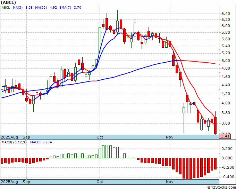Click the 6.00 price axis label
Viewport: 236px width, 190px height.
tap(226, 26)
